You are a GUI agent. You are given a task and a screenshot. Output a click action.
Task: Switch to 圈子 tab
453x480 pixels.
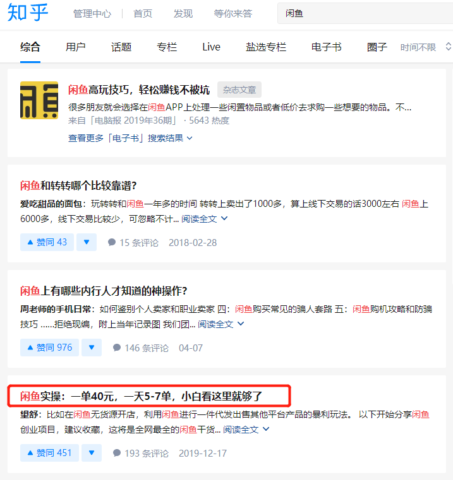pyautogui.click(x=377, y=47)
